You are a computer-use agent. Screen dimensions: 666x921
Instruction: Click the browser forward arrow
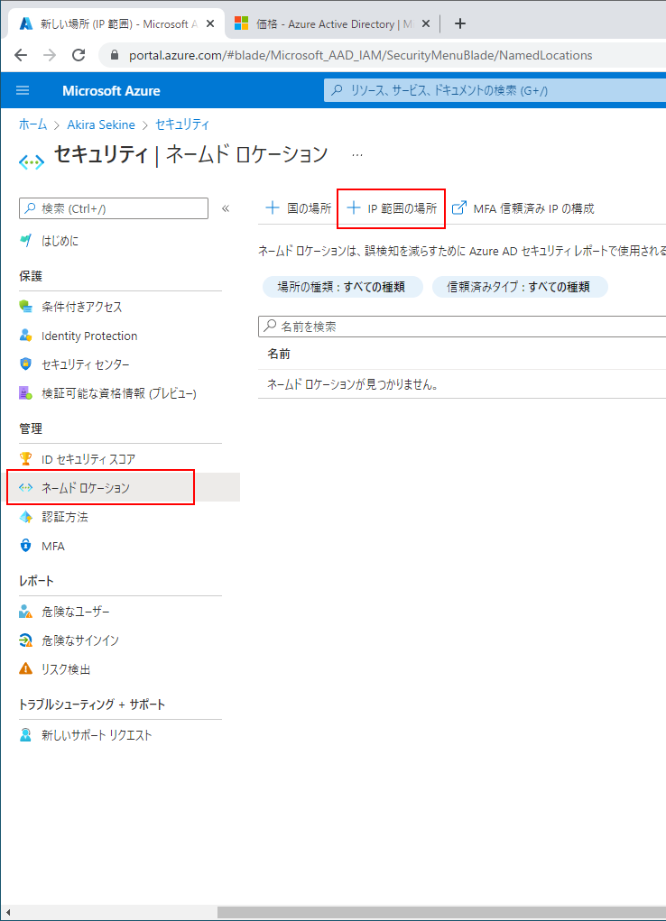(50, 55)
